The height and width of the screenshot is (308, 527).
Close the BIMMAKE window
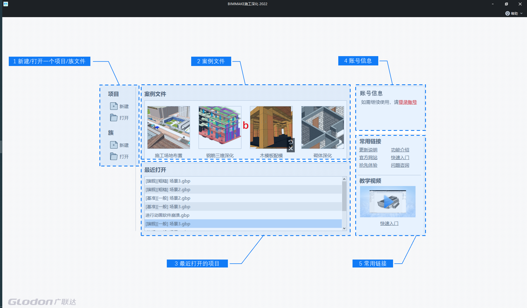point(520,4)
